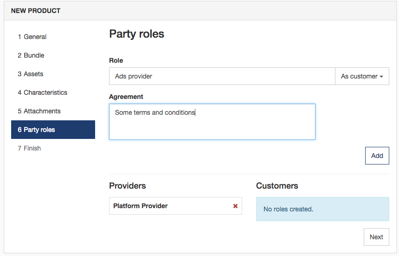This screenshot has height=256, width=399.
Task: Click the No roles created notice
Action: tap(322, 209)
